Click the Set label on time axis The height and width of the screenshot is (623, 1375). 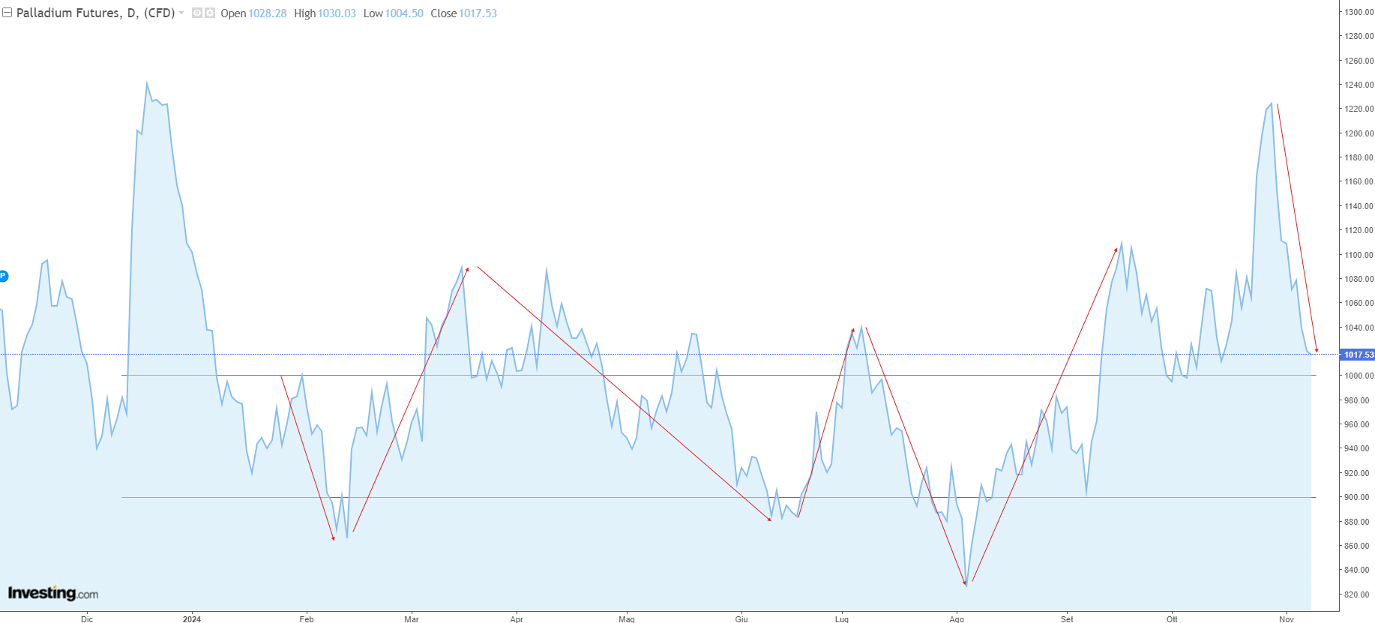click(1067, 619)
